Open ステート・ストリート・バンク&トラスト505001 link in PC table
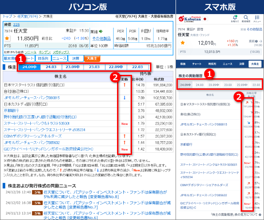The height and width of the screenshot is (220, 264). pos(37,123)
